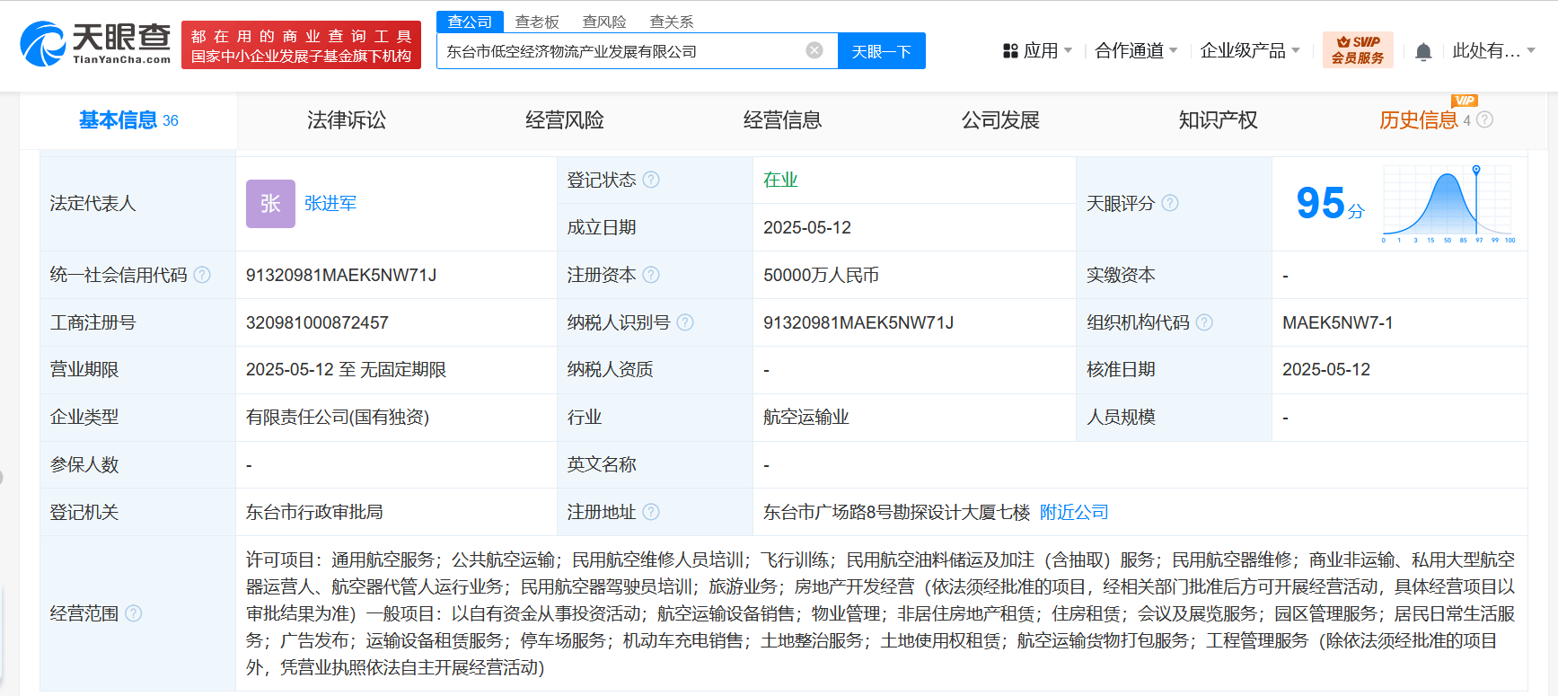Click the 张 avatar of legal representative

click(270, 204)
